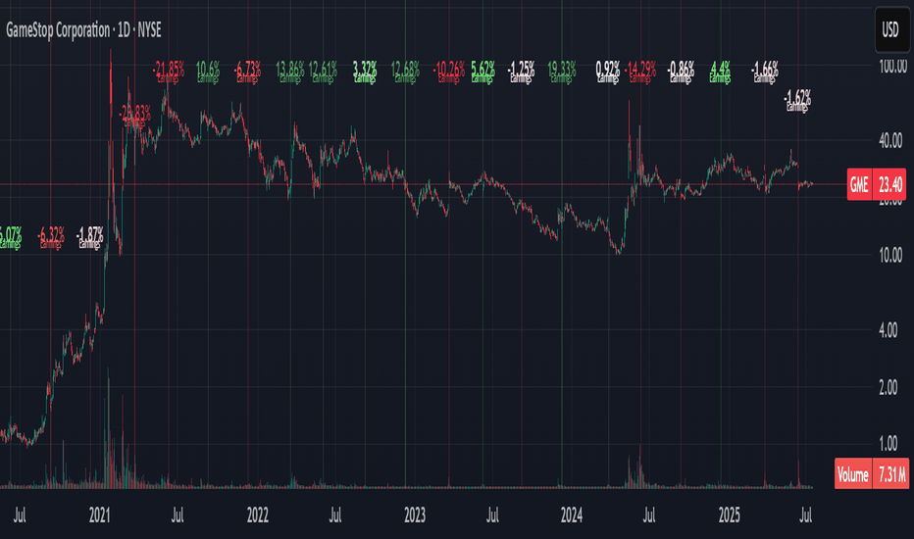Click the 4.00 price axis label
Screen dimensions: 914x539
click(889, 330)
